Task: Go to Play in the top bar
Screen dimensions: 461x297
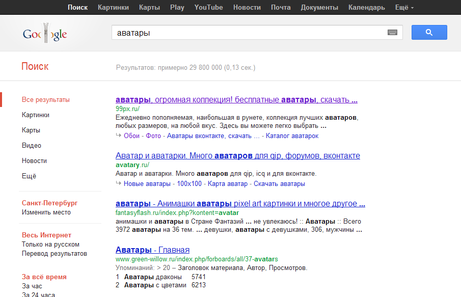Action: [177, 7]
